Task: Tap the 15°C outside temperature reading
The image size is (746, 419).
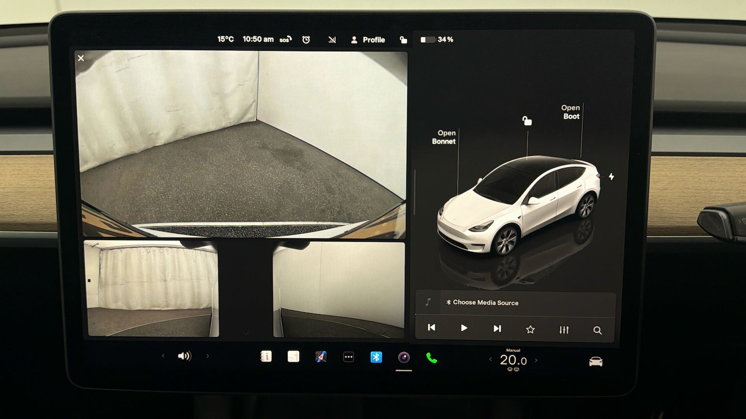Action: coord(225,39)
